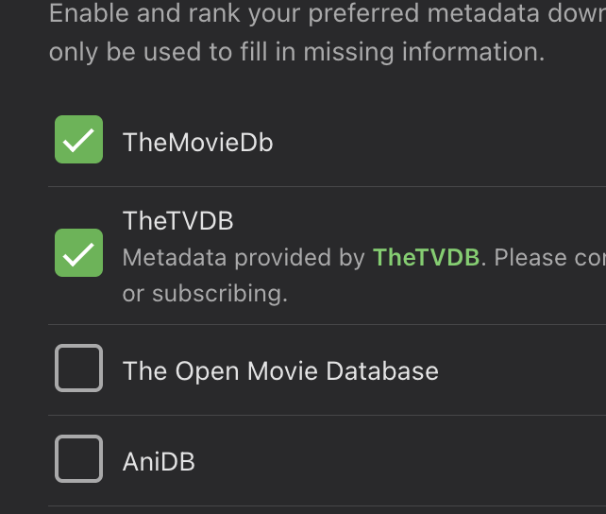Click the TheMovieDb label text
The image size is (606, 514).
click(197, 143)
